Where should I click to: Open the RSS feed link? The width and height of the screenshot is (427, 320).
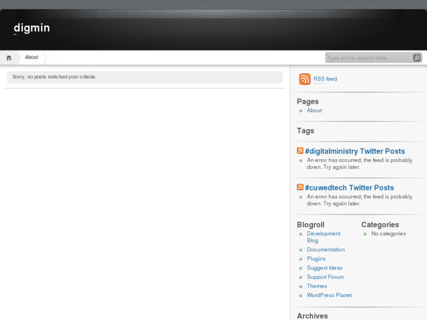pyautogui.click(x=325, y=79)
